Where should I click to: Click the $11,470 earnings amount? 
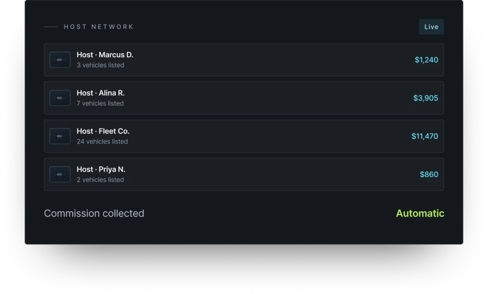point(425,136)
